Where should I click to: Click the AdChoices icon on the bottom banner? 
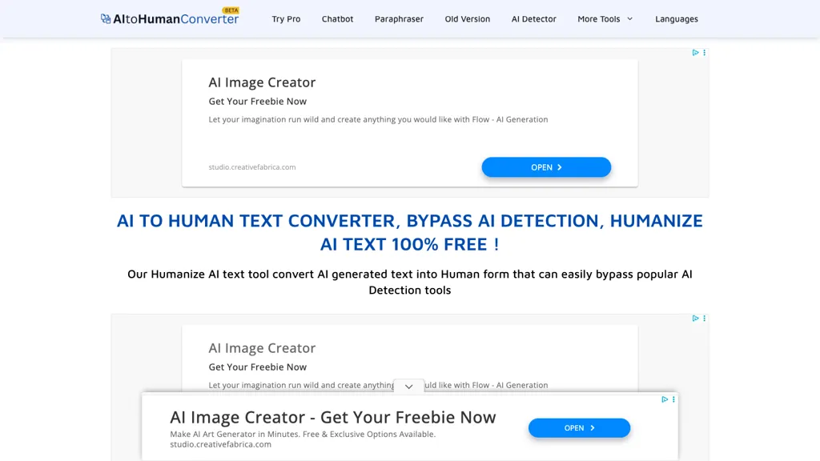point(665,399)
